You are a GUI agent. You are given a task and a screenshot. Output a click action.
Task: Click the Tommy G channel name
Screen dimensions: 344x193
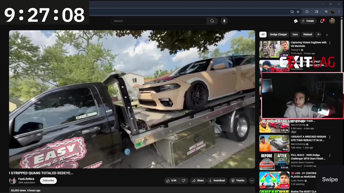[295, 50]
